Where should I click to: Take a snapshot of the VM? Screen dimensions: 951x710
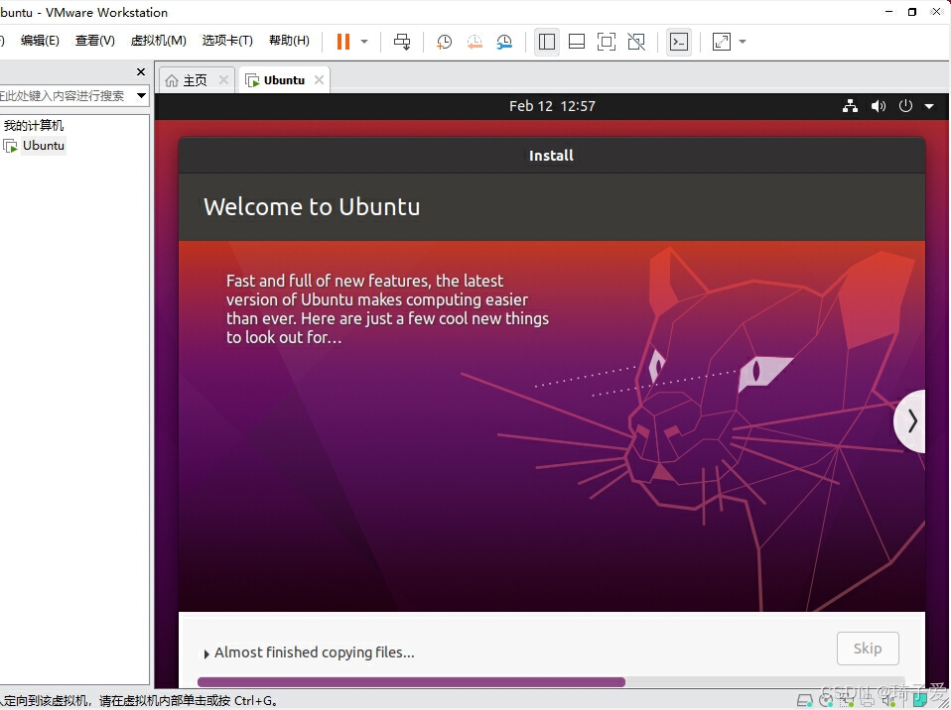pos(444,41)
